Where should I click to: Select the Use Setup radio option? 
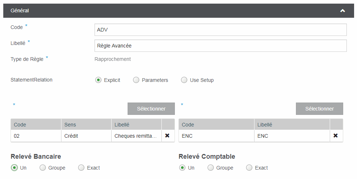click(184, 80)
